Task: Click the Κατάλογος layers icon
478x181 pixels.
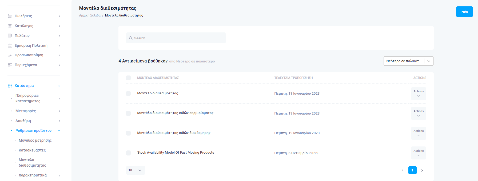Action: [10, 26]
